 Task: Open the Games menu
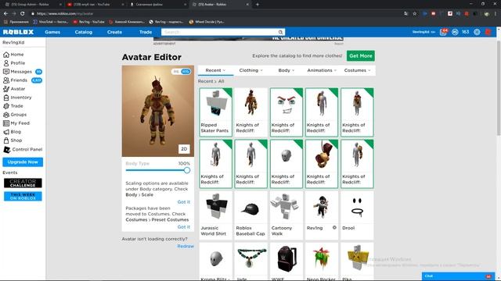(52, 32)
